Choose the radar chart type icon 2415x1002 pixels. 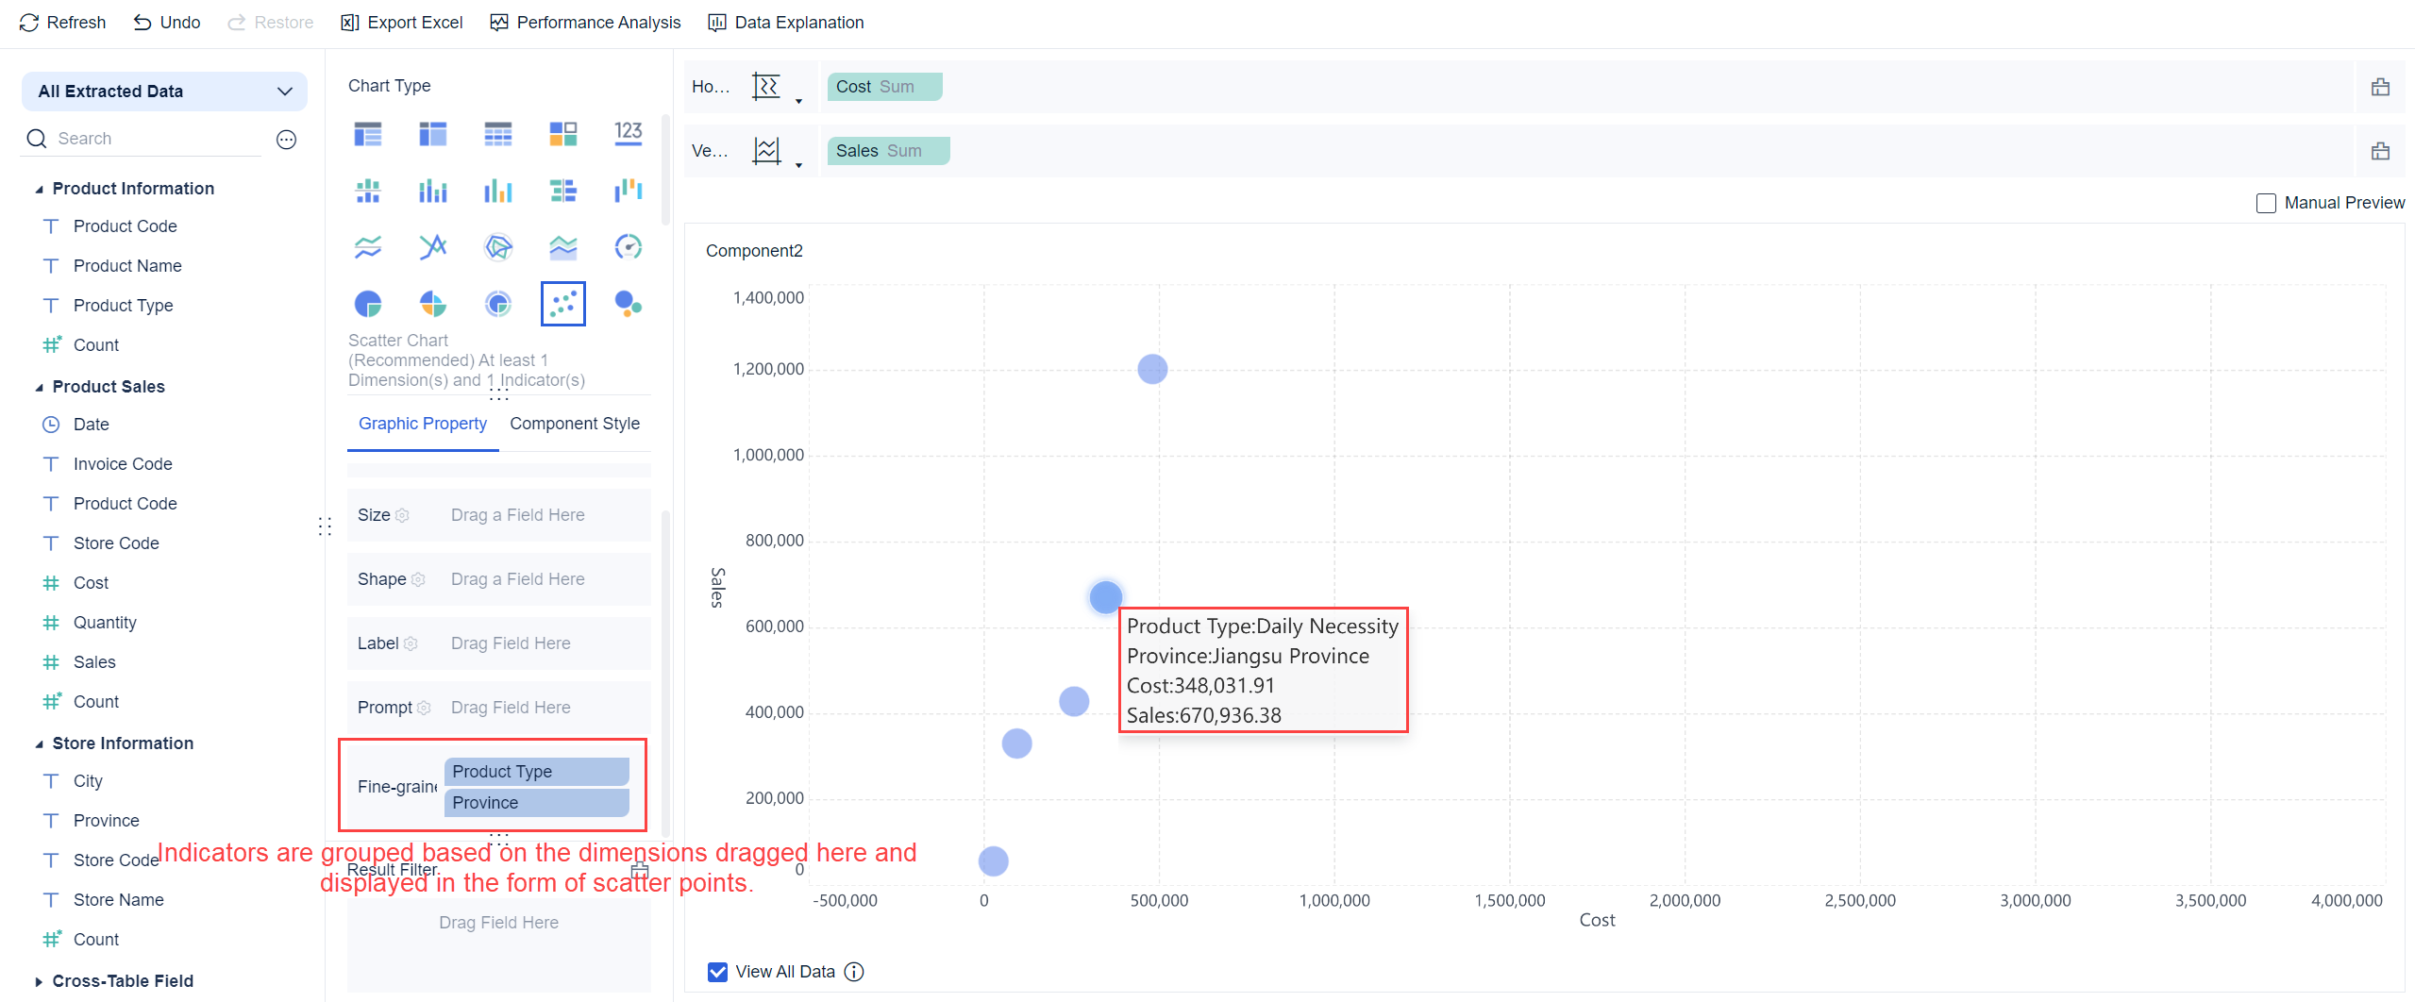(498, 247)
